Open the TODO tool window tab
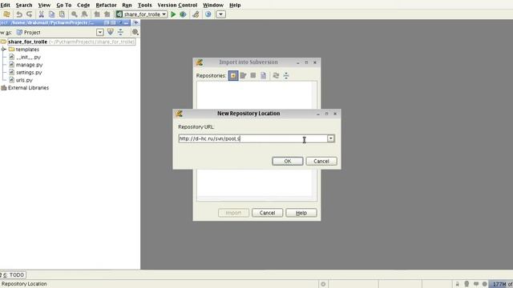The image size is (513, 288). (x=13, y=275)
